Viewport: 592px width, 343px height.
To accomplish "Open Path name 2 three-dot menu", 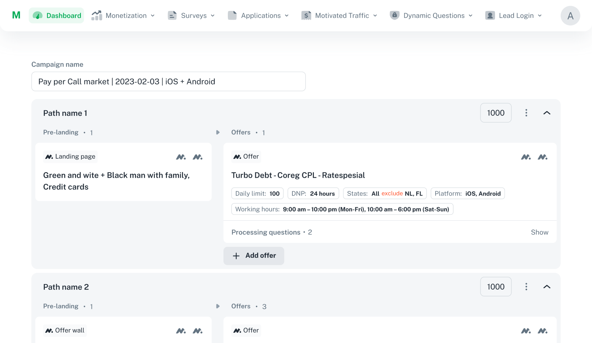I will point(526,287).
